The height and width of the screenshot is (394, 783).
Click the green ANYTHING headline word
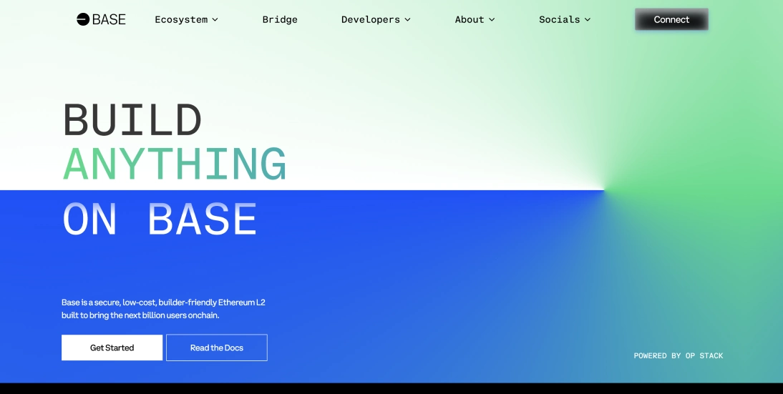[x=175, y=164]
